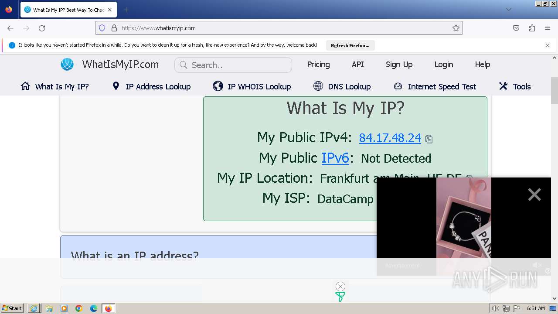Image resolution: width=558 pixels, height=314 pixels.
Task: Click the browser URL address bar
Action: tap(279, 28)
